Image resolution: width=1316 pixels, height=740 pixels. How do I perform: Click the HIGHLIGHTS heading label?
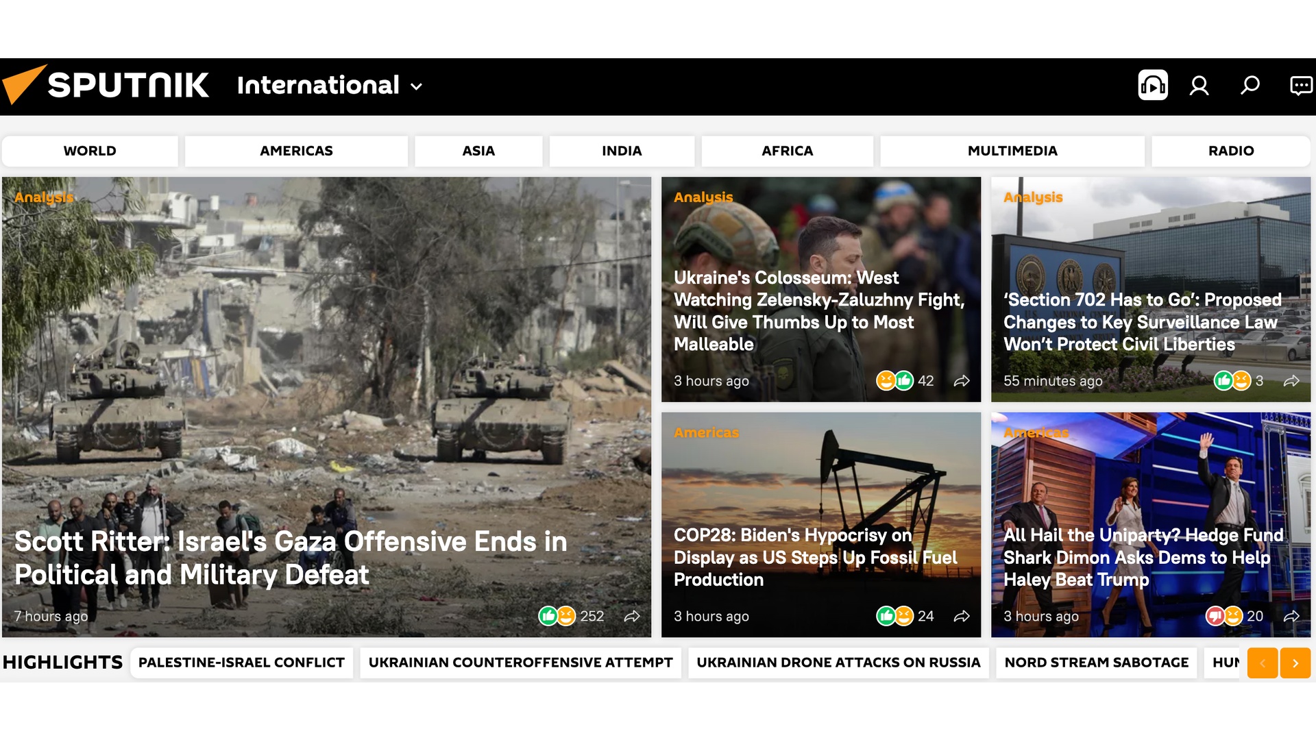click(62, 663)
